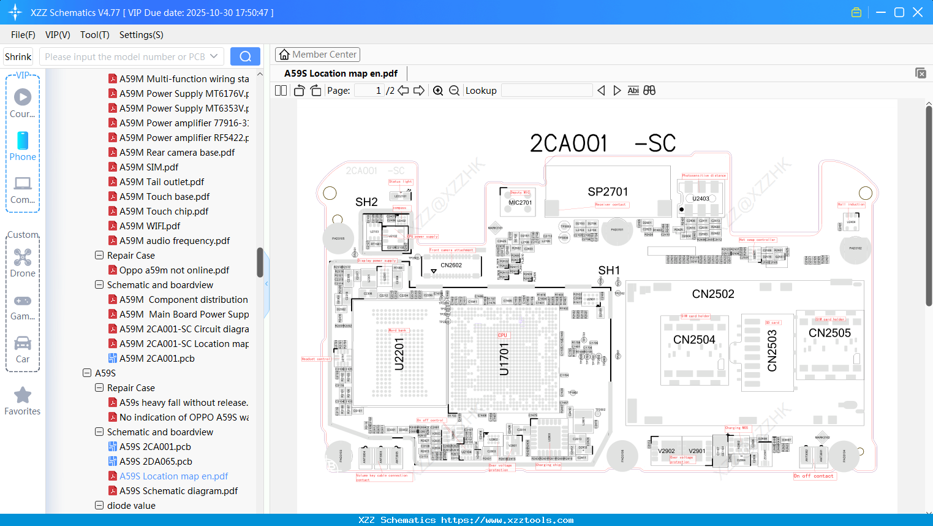Toggle the two-page view layout icon
This screenshot has width=933, height=526.
tap(281, 91)
